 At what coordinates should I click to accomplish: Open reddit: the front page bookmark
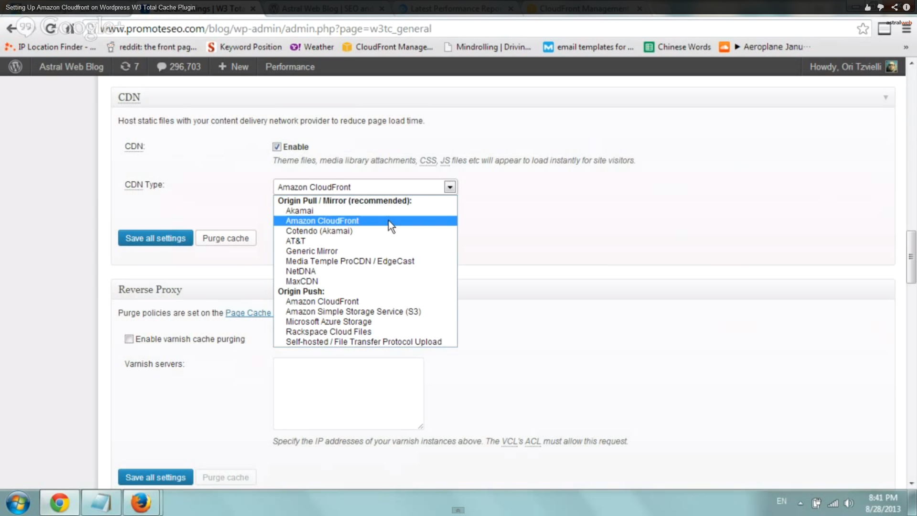152,47
